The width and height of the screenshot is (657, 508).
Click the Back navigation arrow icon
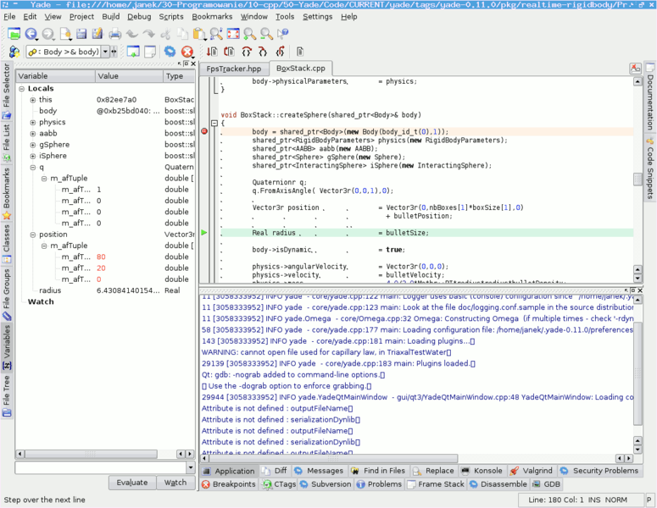click(31, 34)
